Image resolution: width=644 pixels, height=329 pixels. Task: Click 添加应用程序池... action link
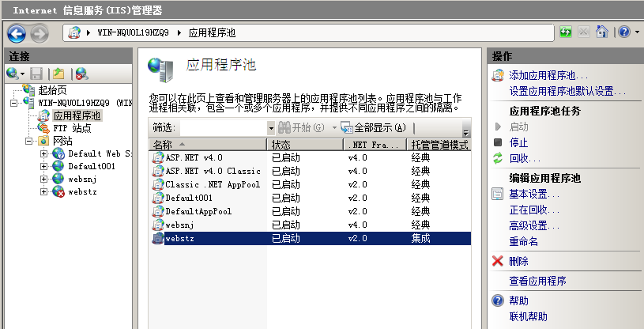[548, 76]
